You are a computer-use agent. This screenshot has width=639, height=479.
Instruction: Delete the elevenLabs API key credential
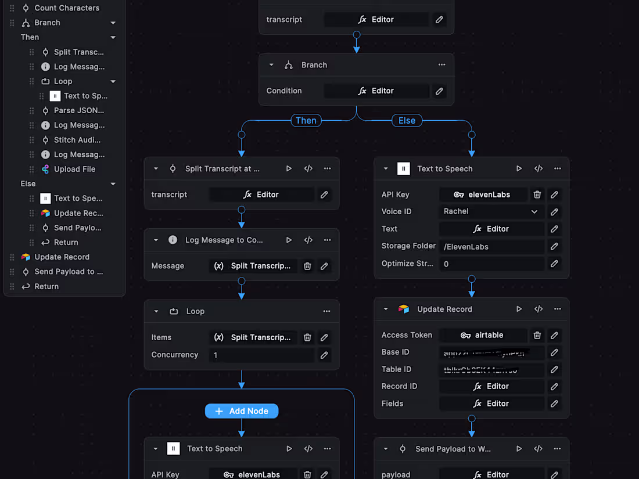(x=537, y=195)
